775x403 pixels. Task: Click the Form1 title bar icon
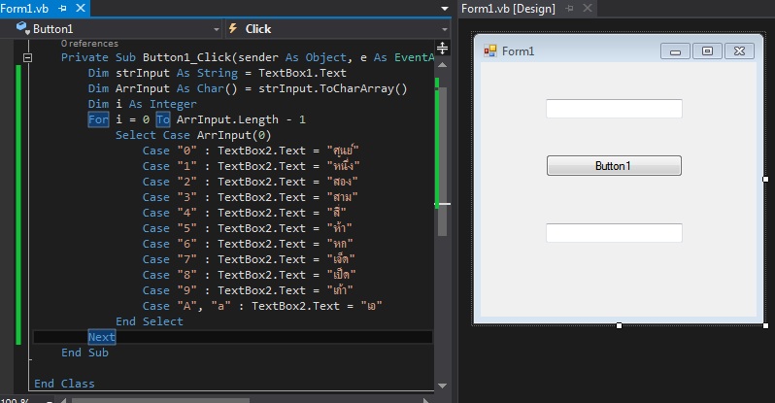[489, 50]
